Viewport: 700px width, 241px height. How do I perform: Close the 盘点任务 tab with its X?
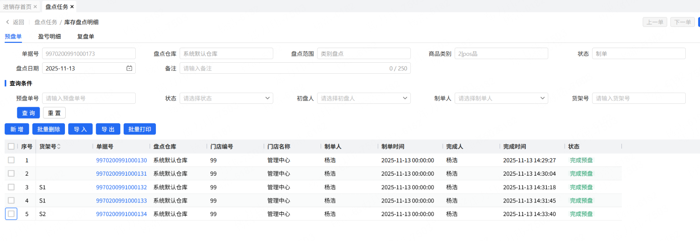click(72, 7)
